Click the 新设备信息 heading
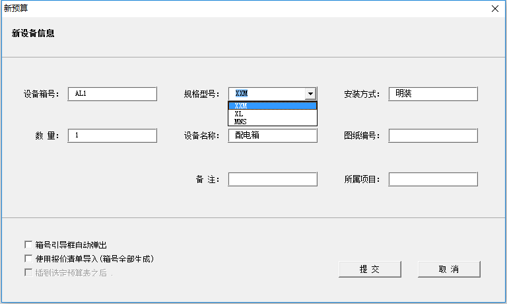 33,33
